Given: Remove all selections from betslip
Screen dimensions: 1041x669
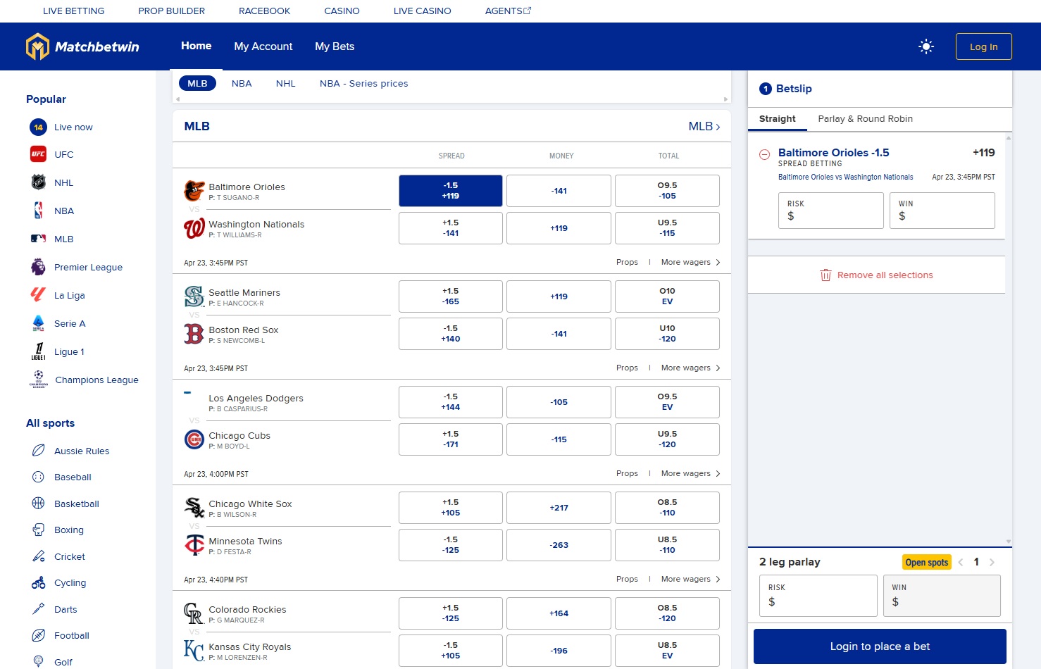Looking at the screenshot, I should pos(876,275).
